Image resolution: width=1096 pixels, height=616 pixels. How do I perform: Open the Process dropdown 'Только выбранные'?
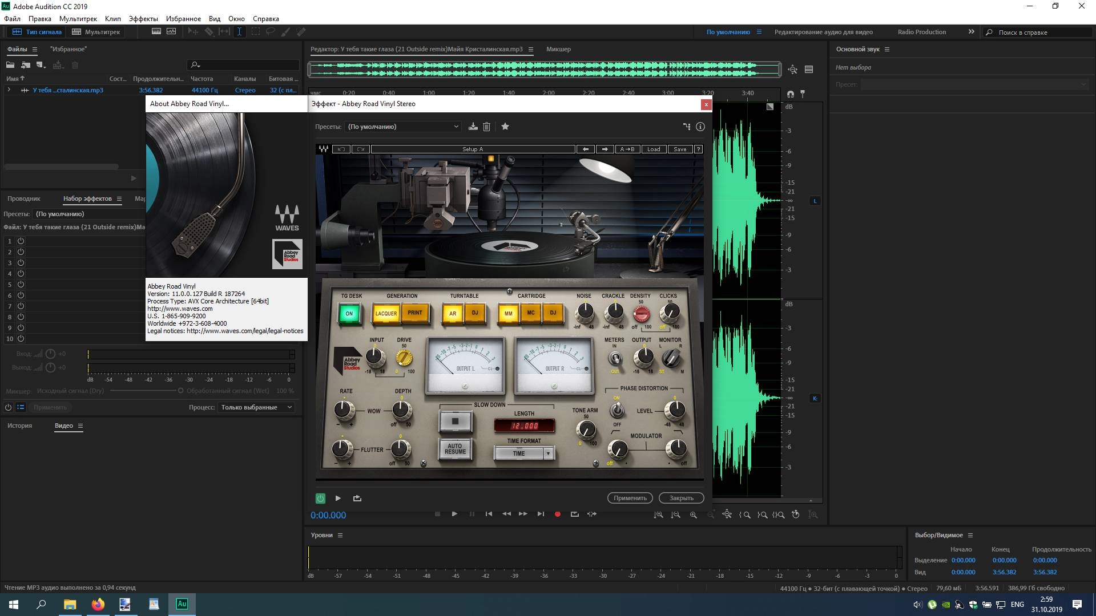[x=256, y=407]
